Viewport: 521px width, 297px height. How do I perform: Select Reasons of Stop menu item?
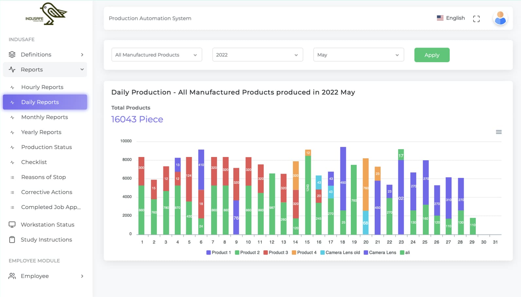pyautogui.click(x=44, y=177)
